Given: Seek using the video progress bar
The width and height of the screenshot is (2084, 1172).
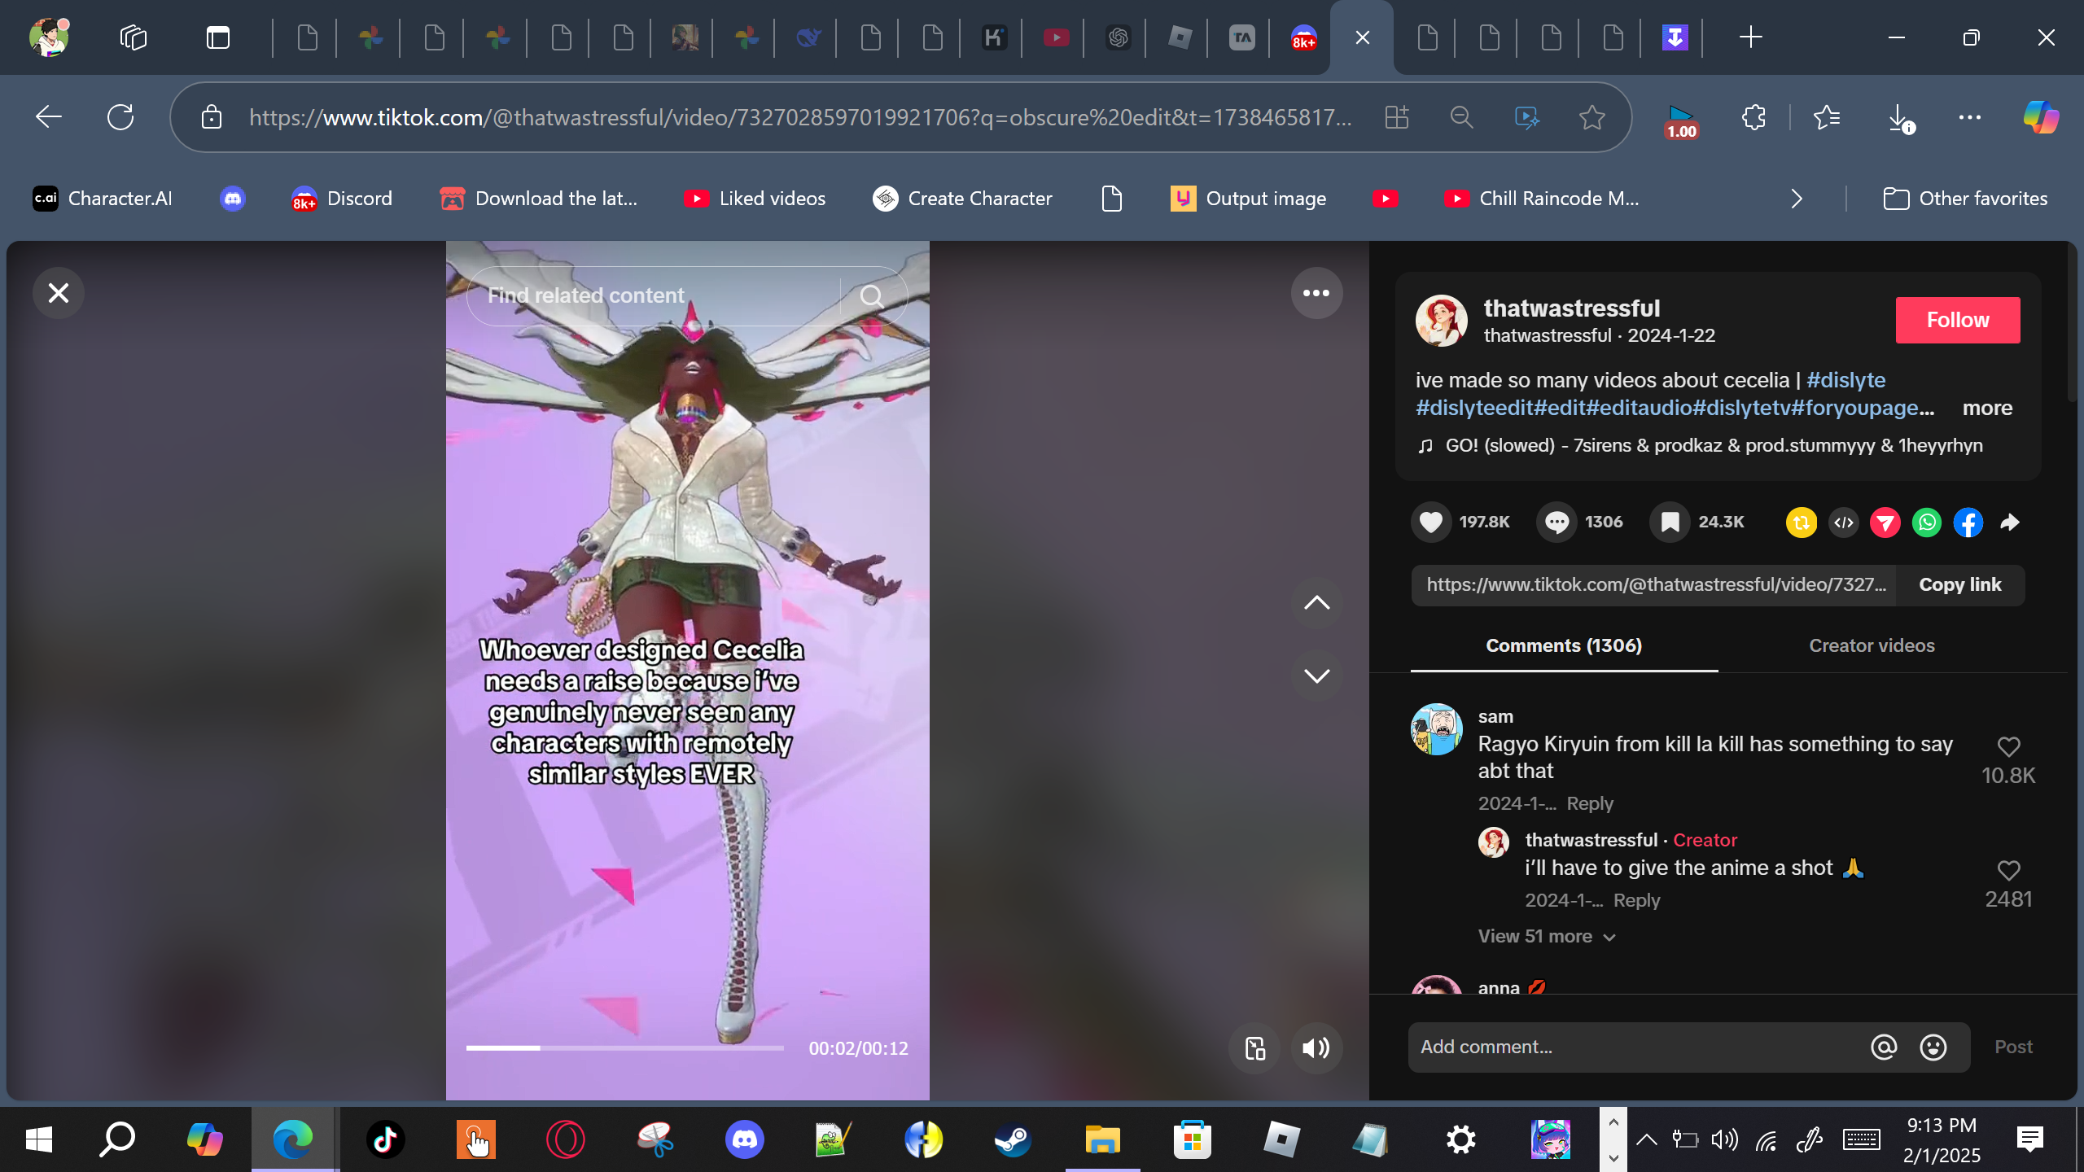Looking at the screenshot, I should tap(624, 1048).
